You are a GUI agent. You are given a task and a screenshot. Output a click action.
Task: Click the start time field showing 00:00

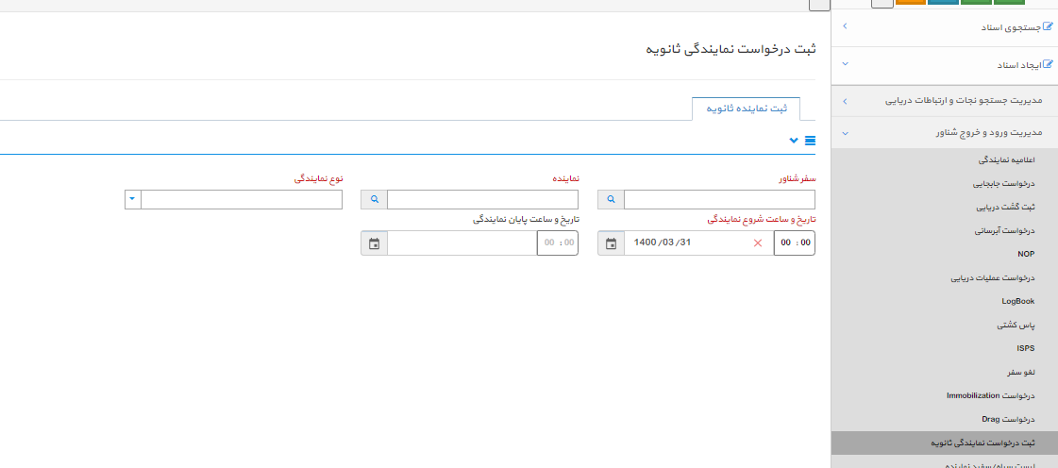(794, 242)
